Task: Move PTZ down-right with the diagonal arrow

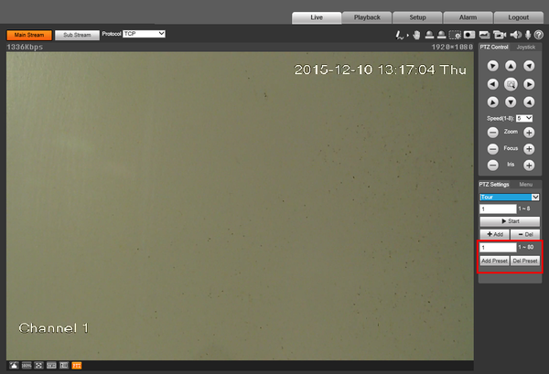Action: click(529, 102)
